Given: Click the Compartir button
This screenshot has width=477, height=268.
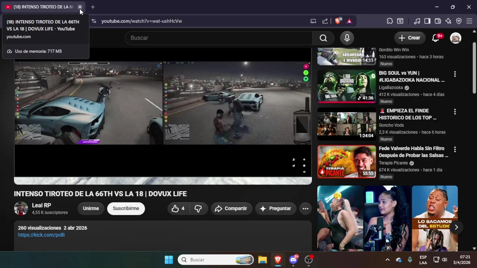Looking at the screenshot, I should [x=231, y=208].
